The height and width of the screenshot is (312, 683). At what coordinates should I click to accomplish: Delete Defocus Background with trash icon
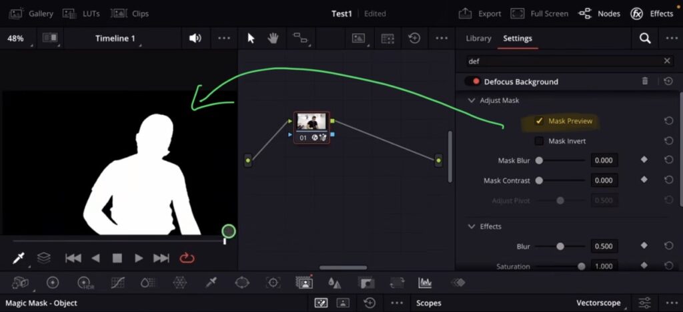[645, 81]
